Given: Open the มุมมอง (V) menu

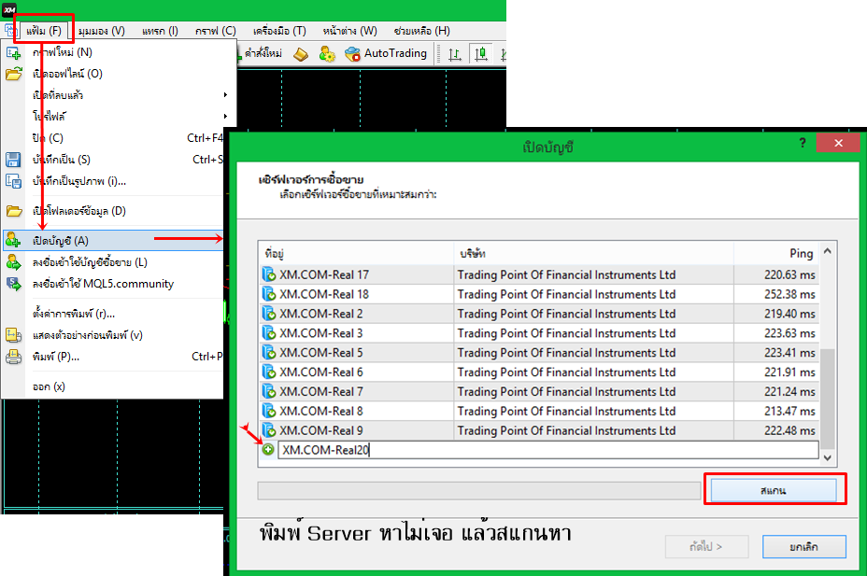Looking at the screenshot, I should tap(102, 31).
